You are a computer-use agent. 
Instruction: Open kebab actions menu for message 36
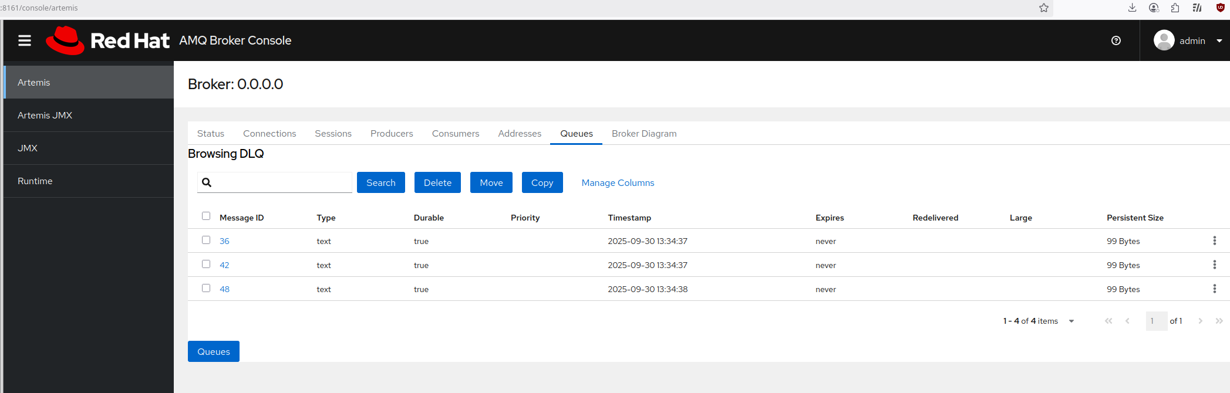pos(1215,240)
